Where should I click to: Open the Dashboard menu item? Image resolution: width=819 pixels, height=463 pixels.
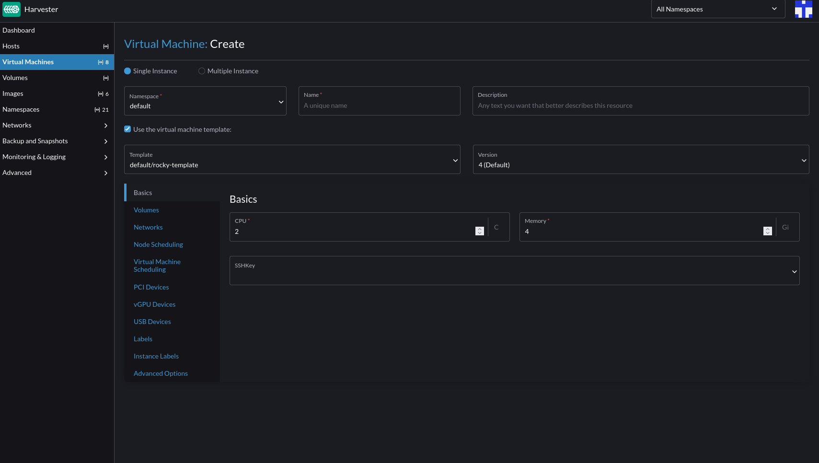[19, 30]
